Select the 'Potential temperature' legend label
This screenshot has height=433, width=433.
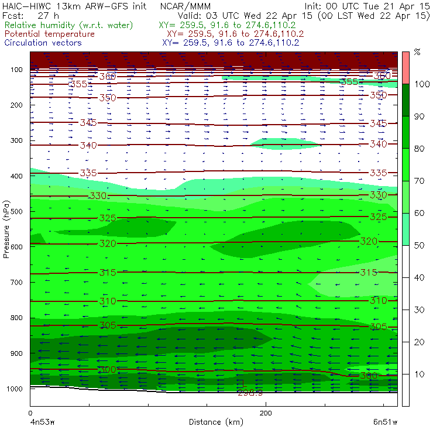[50, 34]
